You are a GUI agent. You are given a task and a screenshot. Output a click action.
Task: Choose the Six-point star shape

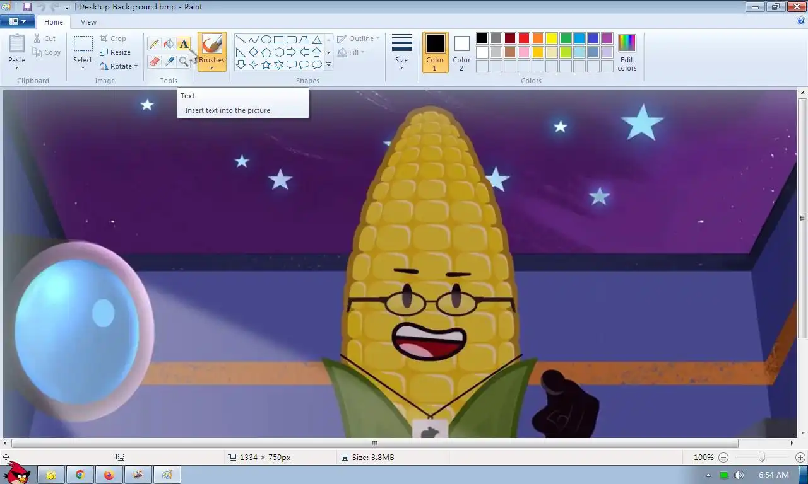point(278,64)
